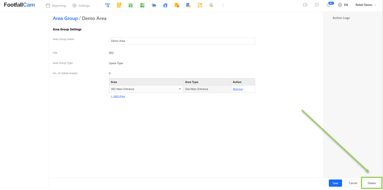Expand the three-dot more toolbar menu
The height and width of the screenshot is (190, 383).
point(223,5)
